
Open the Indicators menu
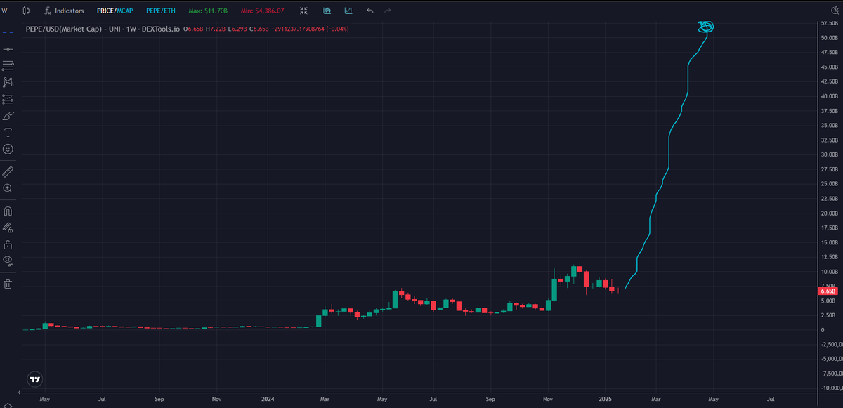coord(63,11)
